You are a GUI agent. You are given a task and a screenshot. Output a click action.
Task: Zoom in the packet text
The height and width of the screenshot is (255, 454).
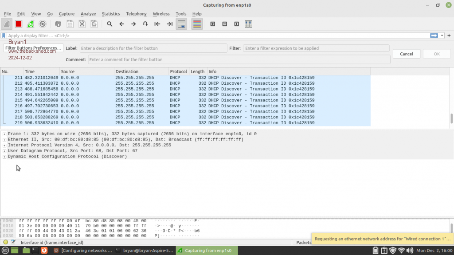[x=213, y=24]
